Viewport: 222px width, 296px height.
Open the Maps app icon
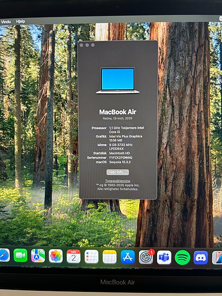click(38, 256)
